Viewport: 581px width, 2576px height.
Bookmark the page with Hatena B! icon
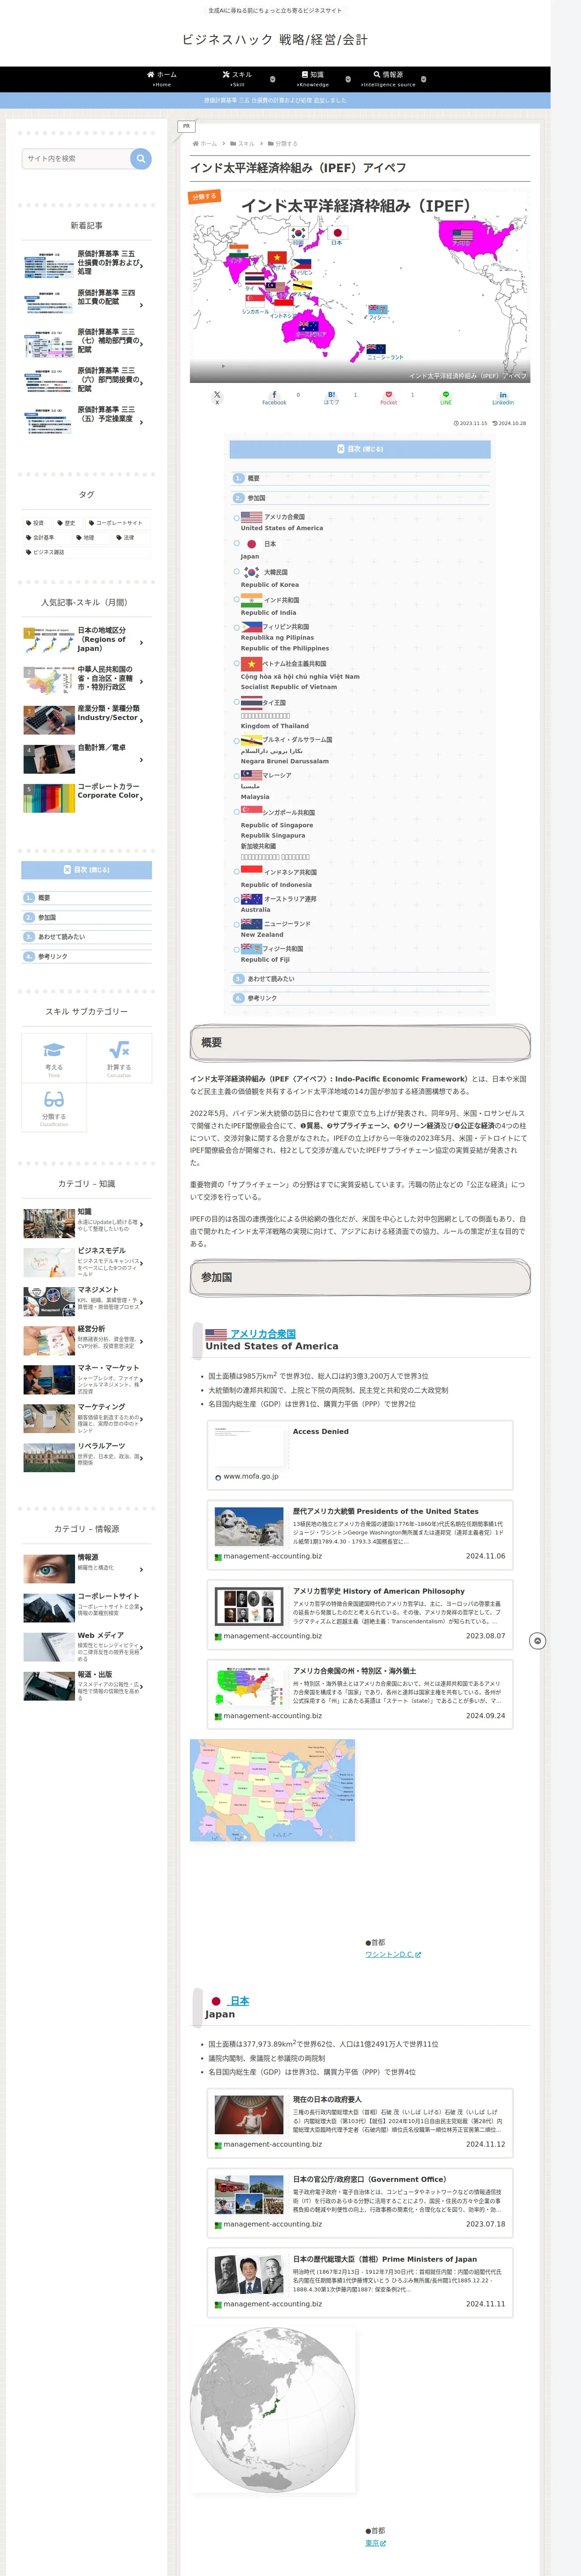(x=331, y=397)
